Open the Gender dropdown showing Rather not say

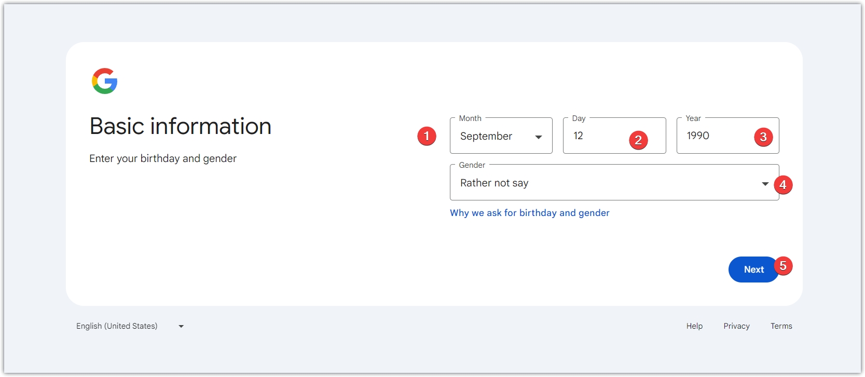[597, 183]
